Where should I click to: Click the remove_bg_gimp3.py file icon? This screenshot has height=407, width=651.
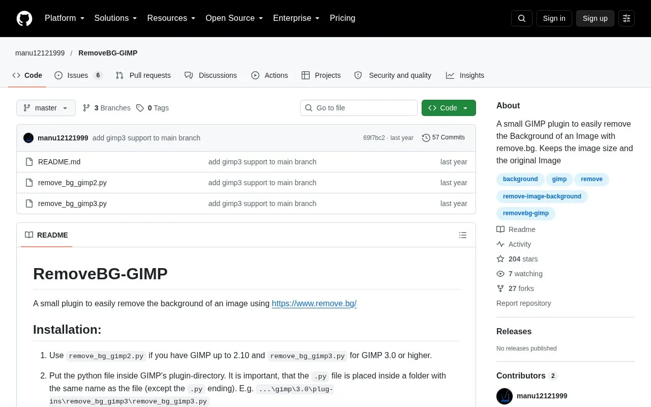click(29, 203)
